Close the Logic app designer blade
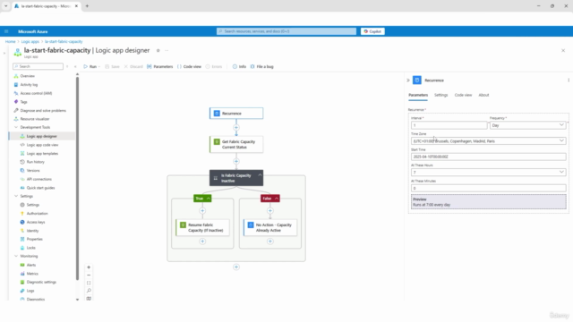The height and width of the screenshot is (322, 573). point(563,50)
